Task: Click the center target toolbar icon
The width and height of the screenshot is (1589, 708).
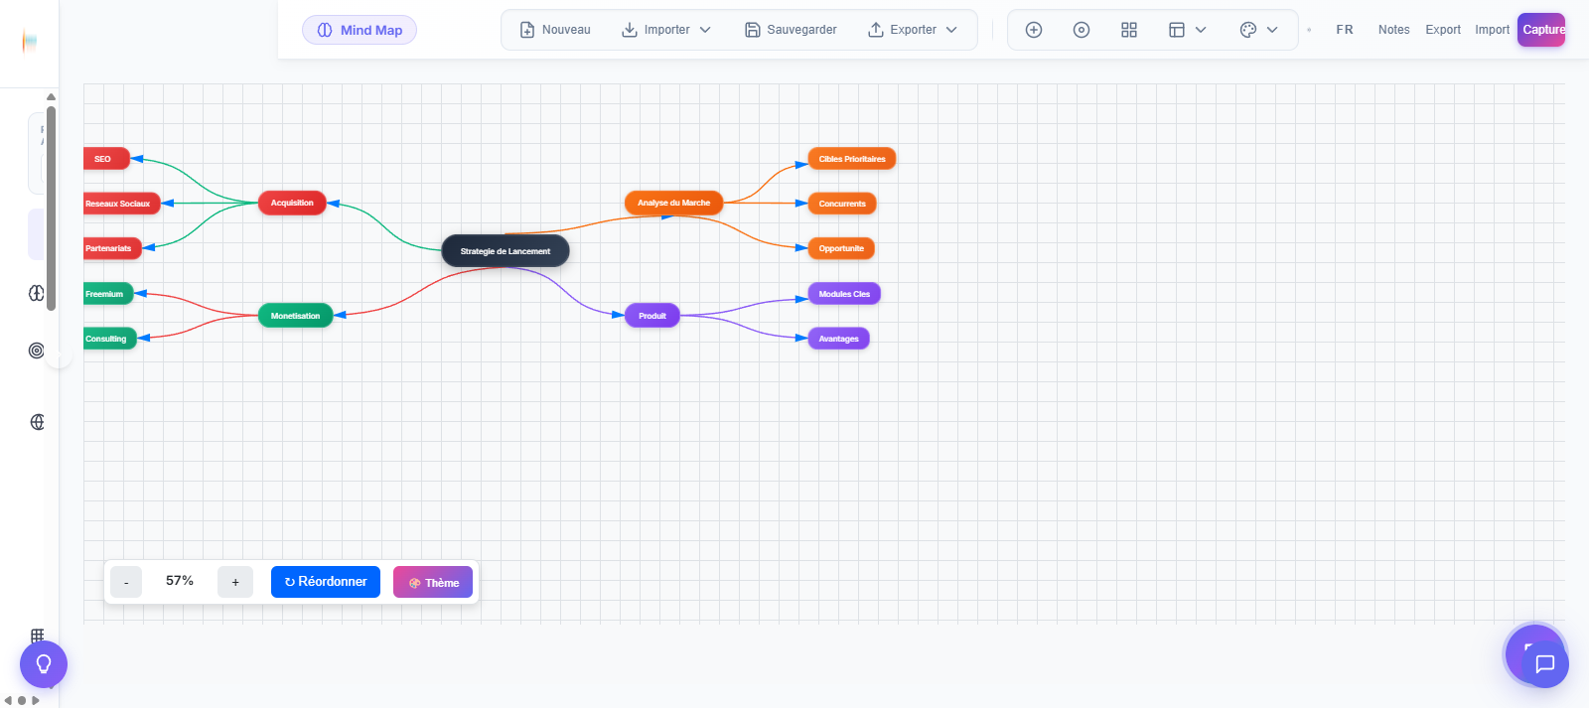Action: point(1082,30)
